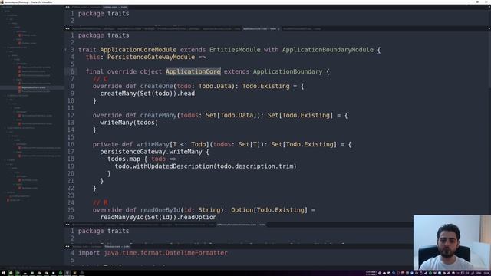
Task: Click the VirtualBox icon in the title bar
Action: coord(2,2)
